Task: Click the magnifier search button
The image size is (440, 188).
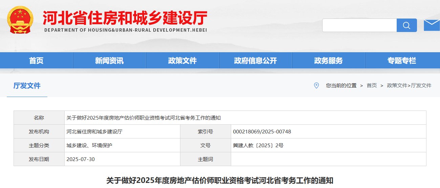Action: click(407, 25)
